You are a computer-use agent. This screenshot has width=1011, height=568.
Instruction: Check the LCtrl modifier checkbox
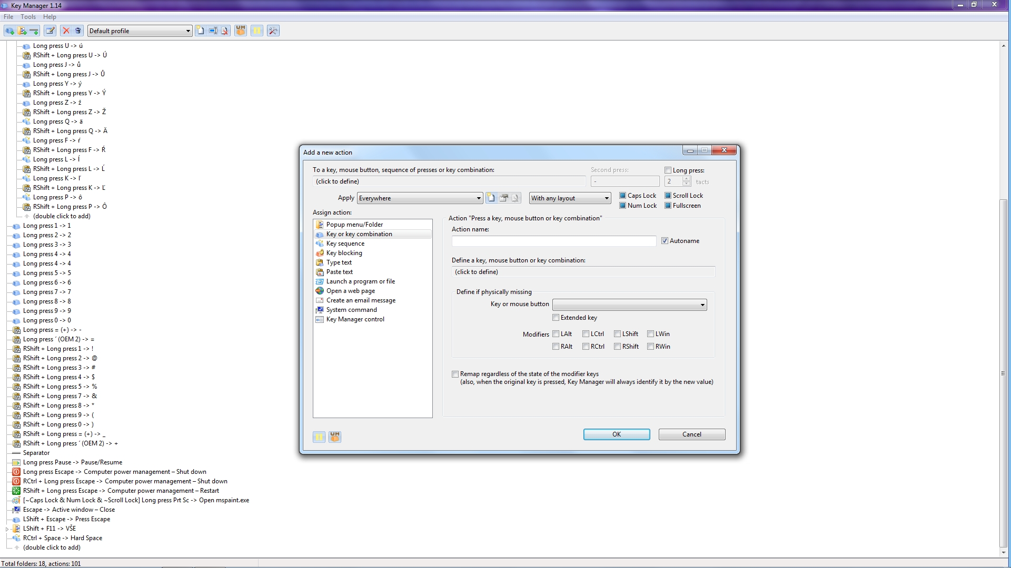coord(586,334)
